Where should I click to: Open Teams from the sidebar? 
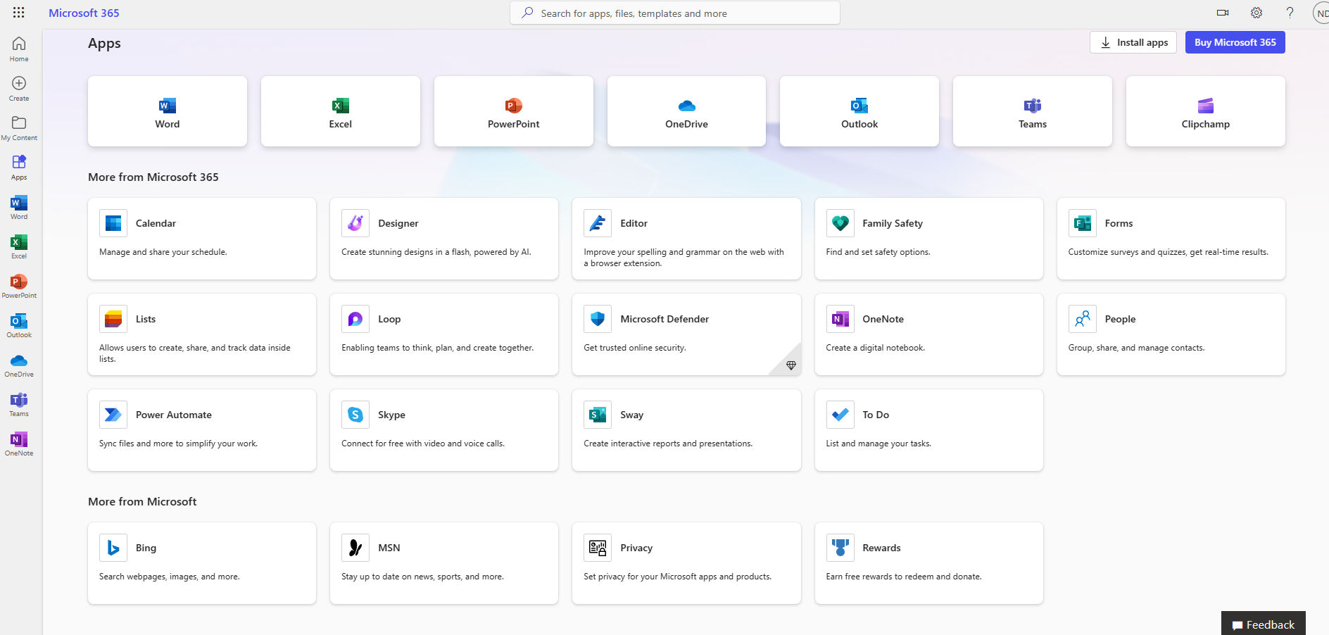pos(19,404)
